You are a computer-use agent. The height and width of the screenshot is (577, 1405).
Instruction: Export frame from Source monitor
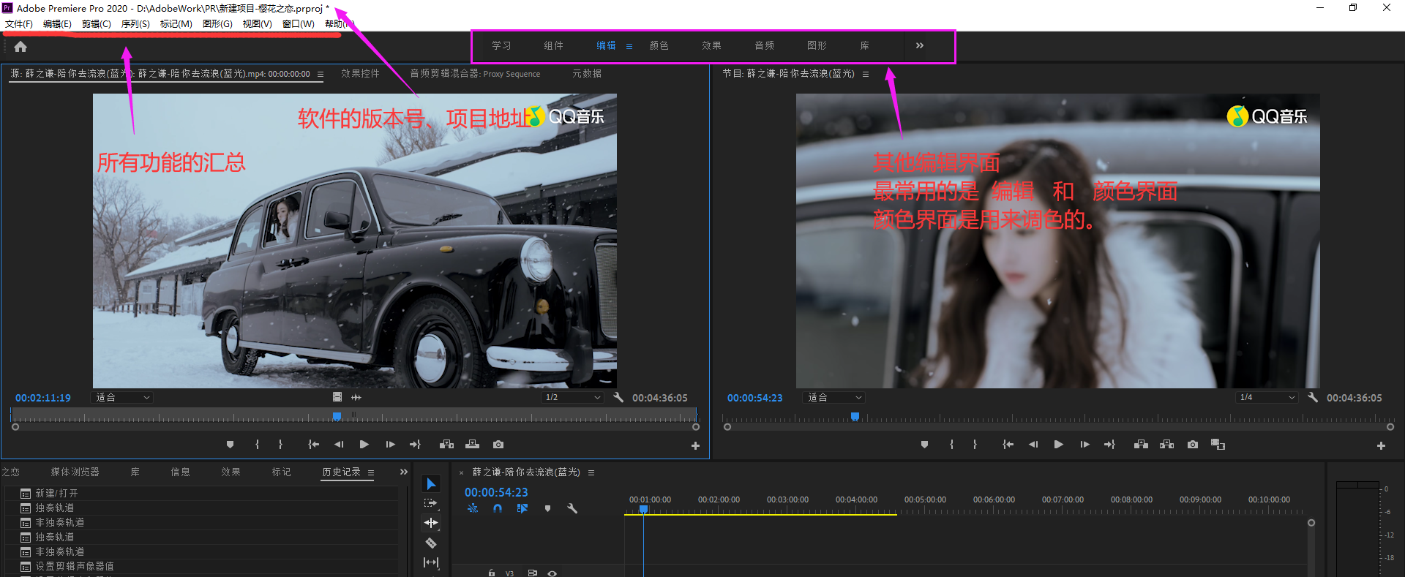(x=498, y=445)
